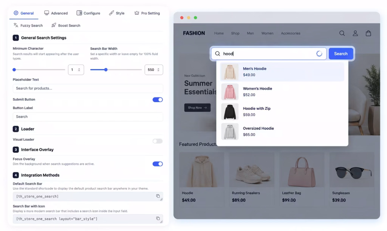The height and width of the screenshot is (231, 387).
Task: Click the Minimum Character stepper arrows
Action: pos(79,70)
